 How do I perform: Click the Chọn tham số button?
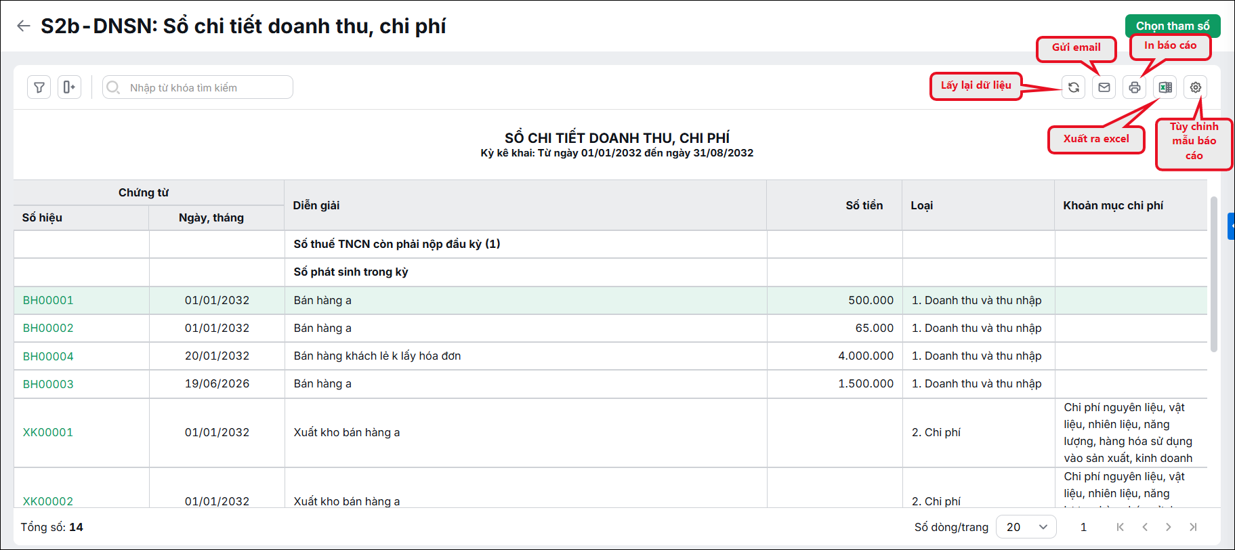(x=1173, y=26)
